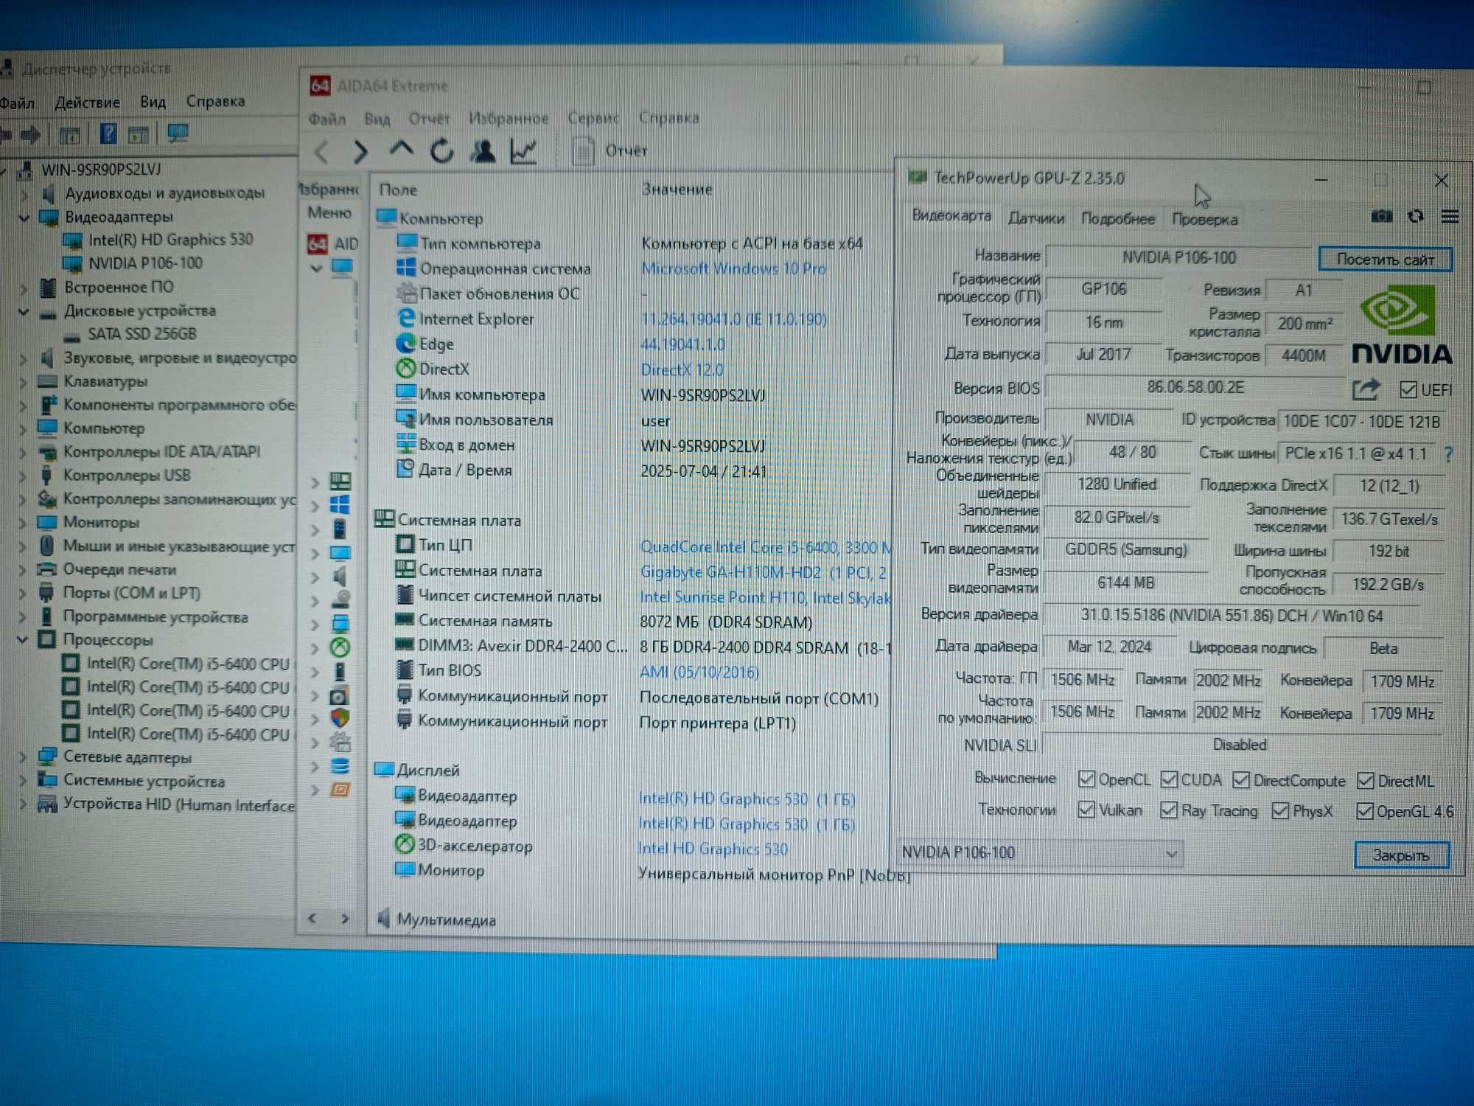Screen dimensions: 1474x1106
Task: Toggle the DirectCompute checkbox
Action: (1241, 779)
